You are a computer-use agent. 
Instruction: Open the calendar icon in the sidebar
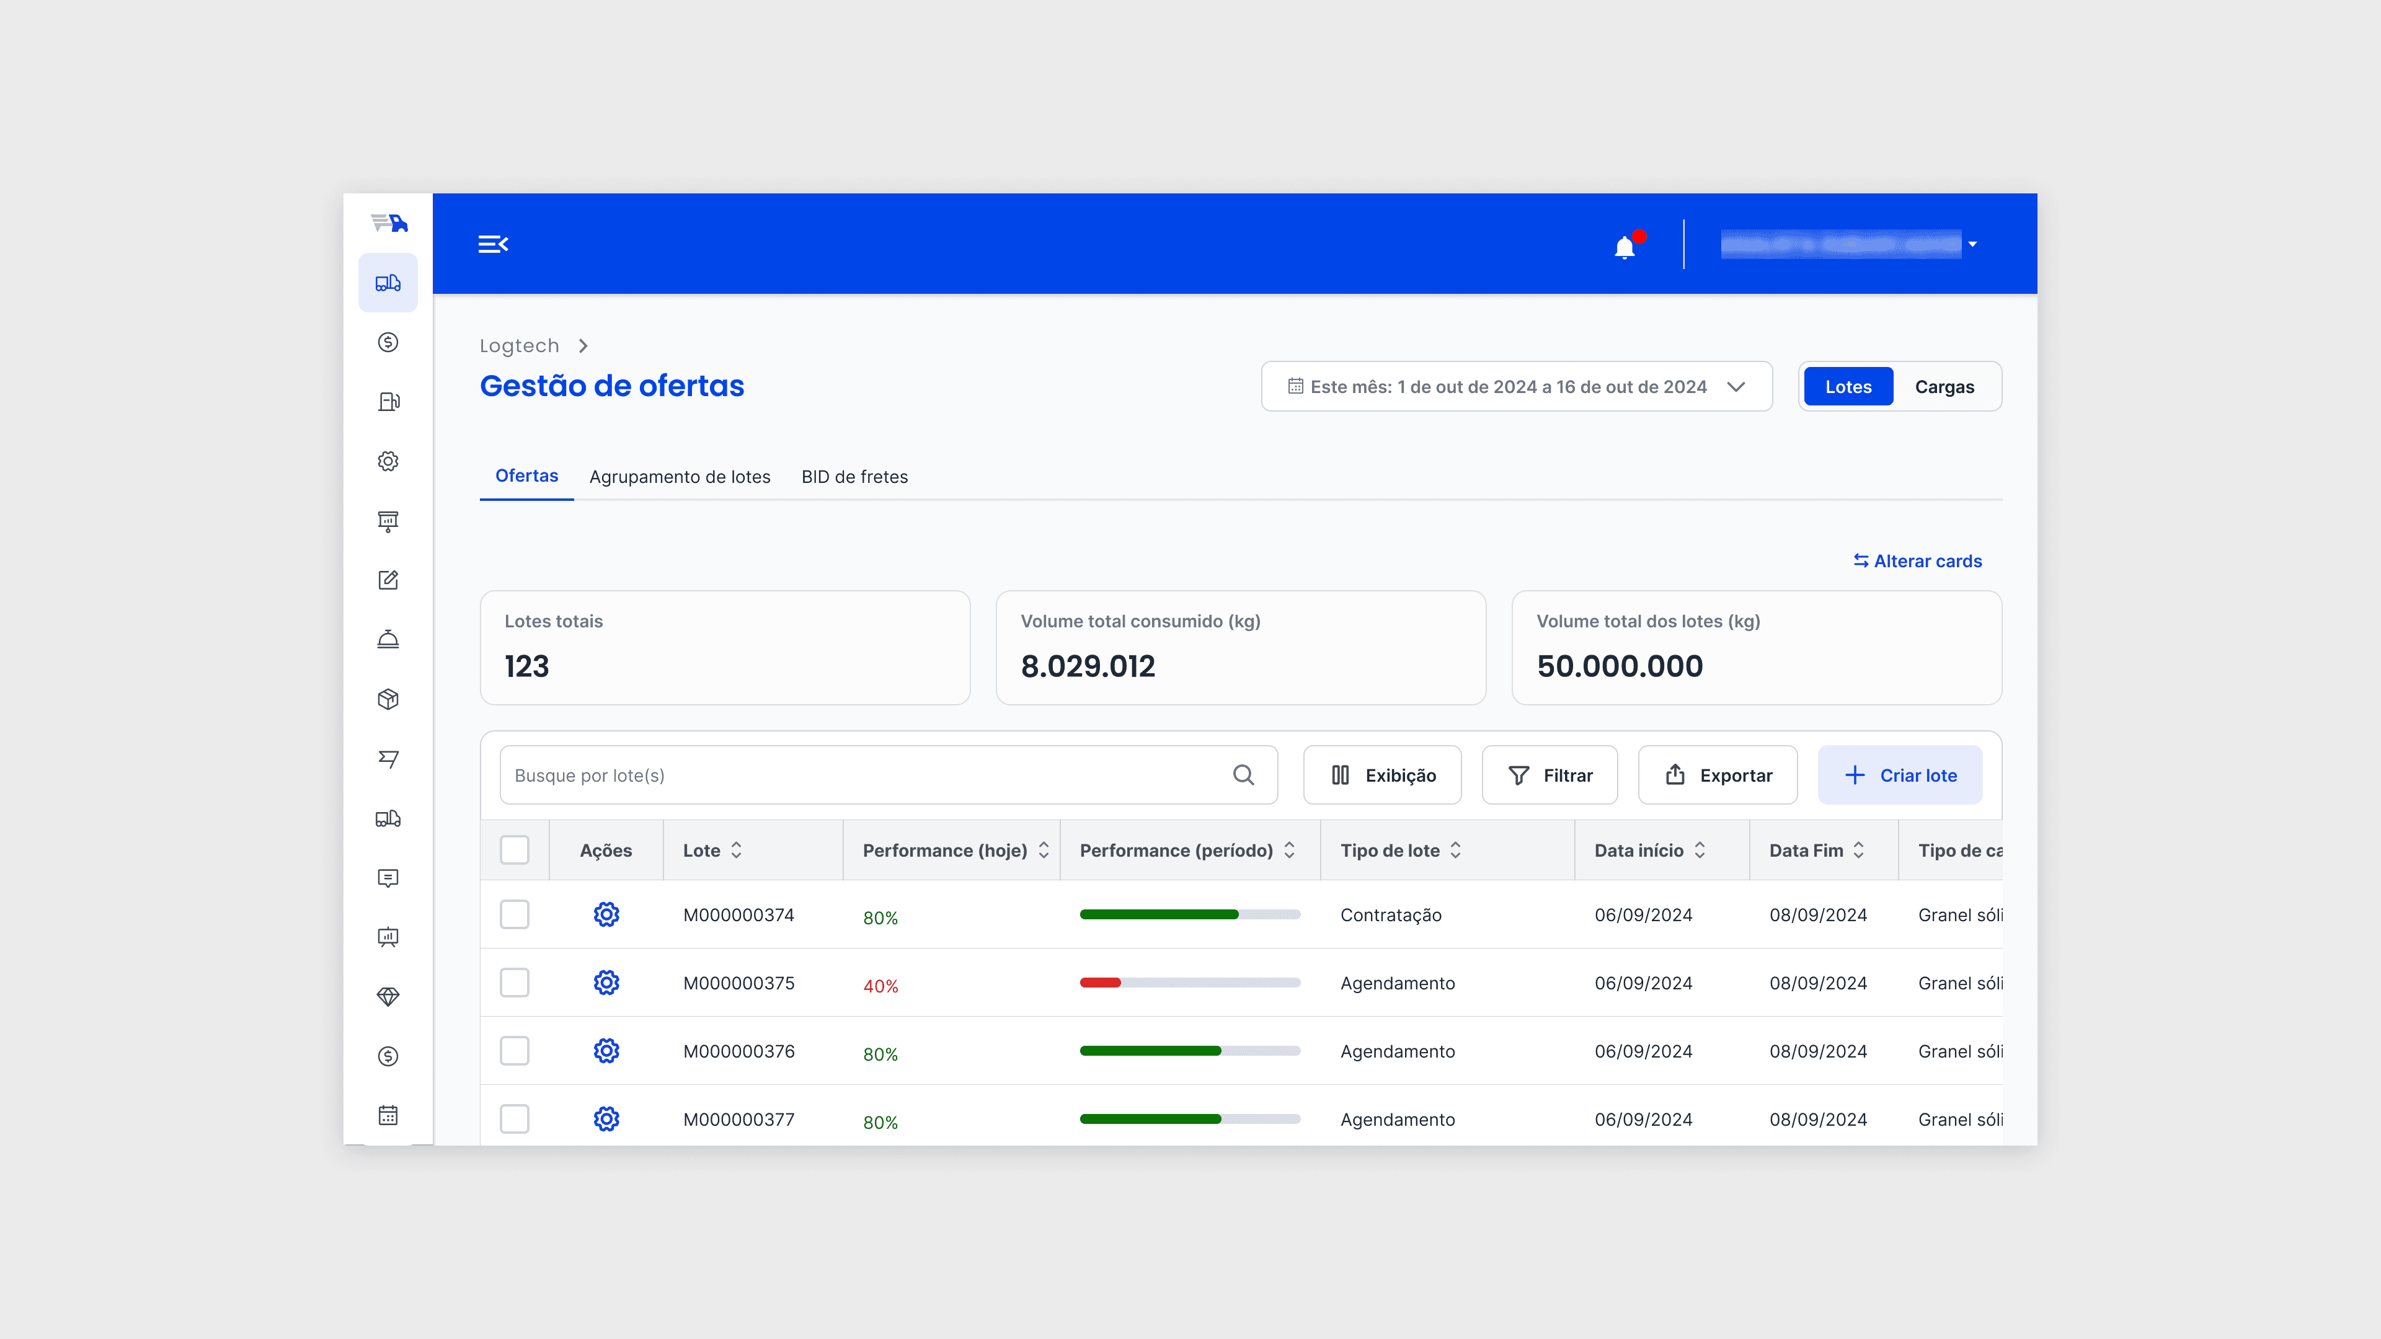click(388, 1115)
